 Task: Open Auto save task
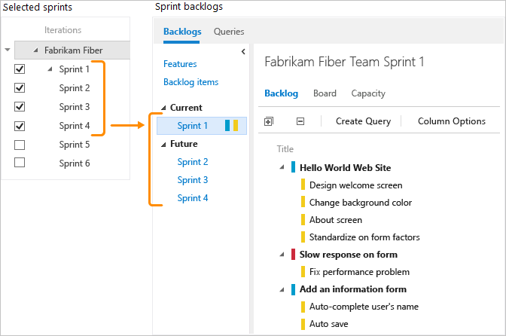328,324
